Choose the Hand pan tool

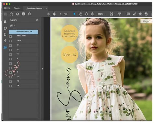[x=81, y=14]
